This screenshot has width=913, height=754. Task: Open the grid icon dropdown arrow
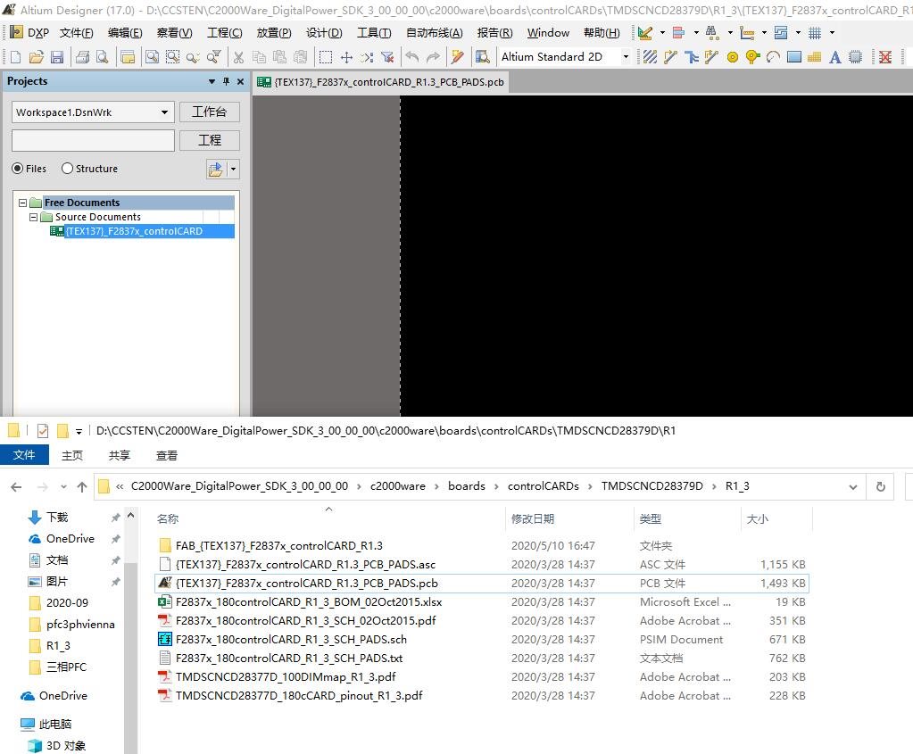(832, 33)
